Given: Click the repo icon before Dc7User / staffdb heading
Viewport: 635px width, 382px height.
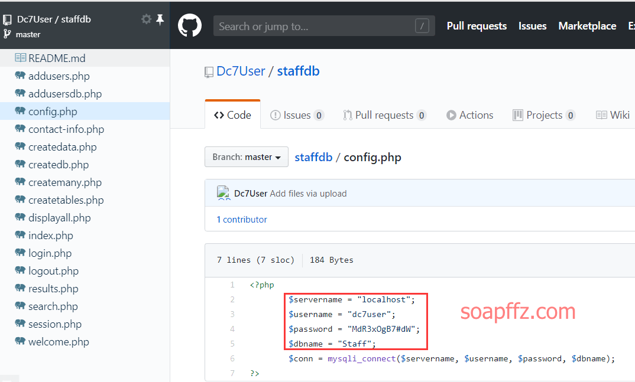Looking at the screenshot, I should click(x=209, y=73).
